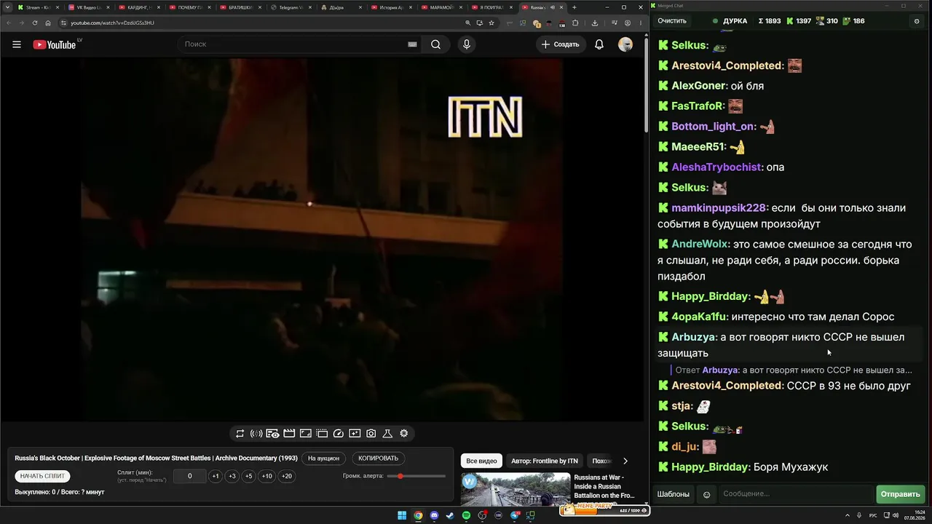The image size is (932, 524).
Task: Open Windows Start menu
Action: pyautogui.click(x=402, y=516)
